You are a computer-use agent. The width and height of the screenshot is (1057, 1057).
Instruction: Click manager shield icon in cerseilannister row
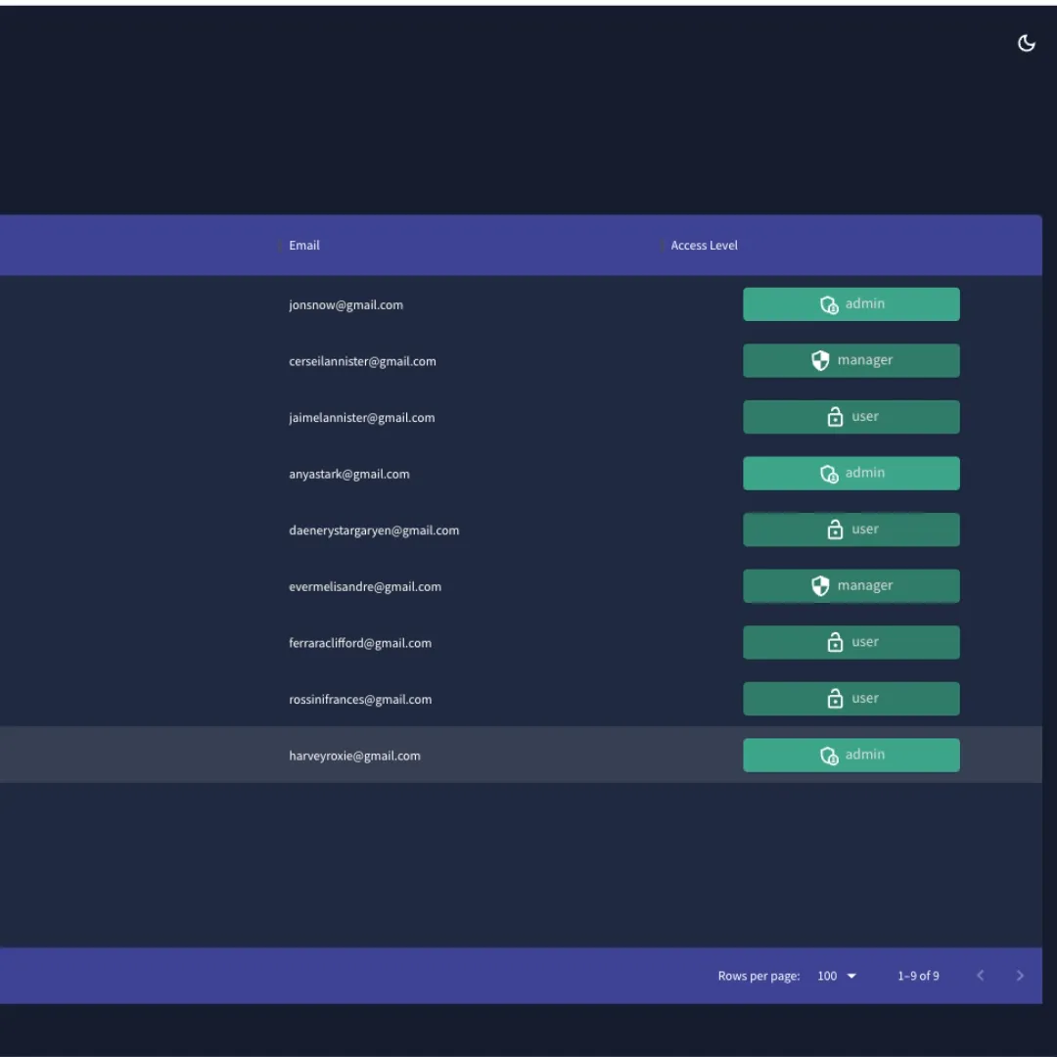tap(820, 361)
